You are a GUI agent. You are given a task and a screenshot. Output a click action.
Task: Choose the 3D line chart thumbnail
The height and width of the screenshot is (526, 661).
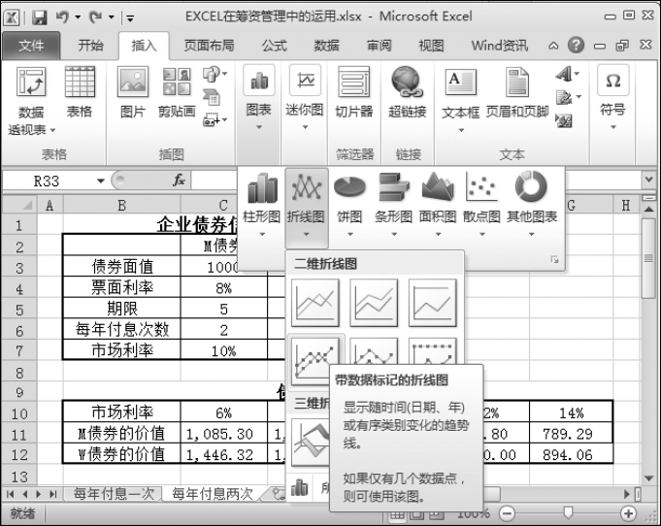pyautogui.click(x=312, y=443)
